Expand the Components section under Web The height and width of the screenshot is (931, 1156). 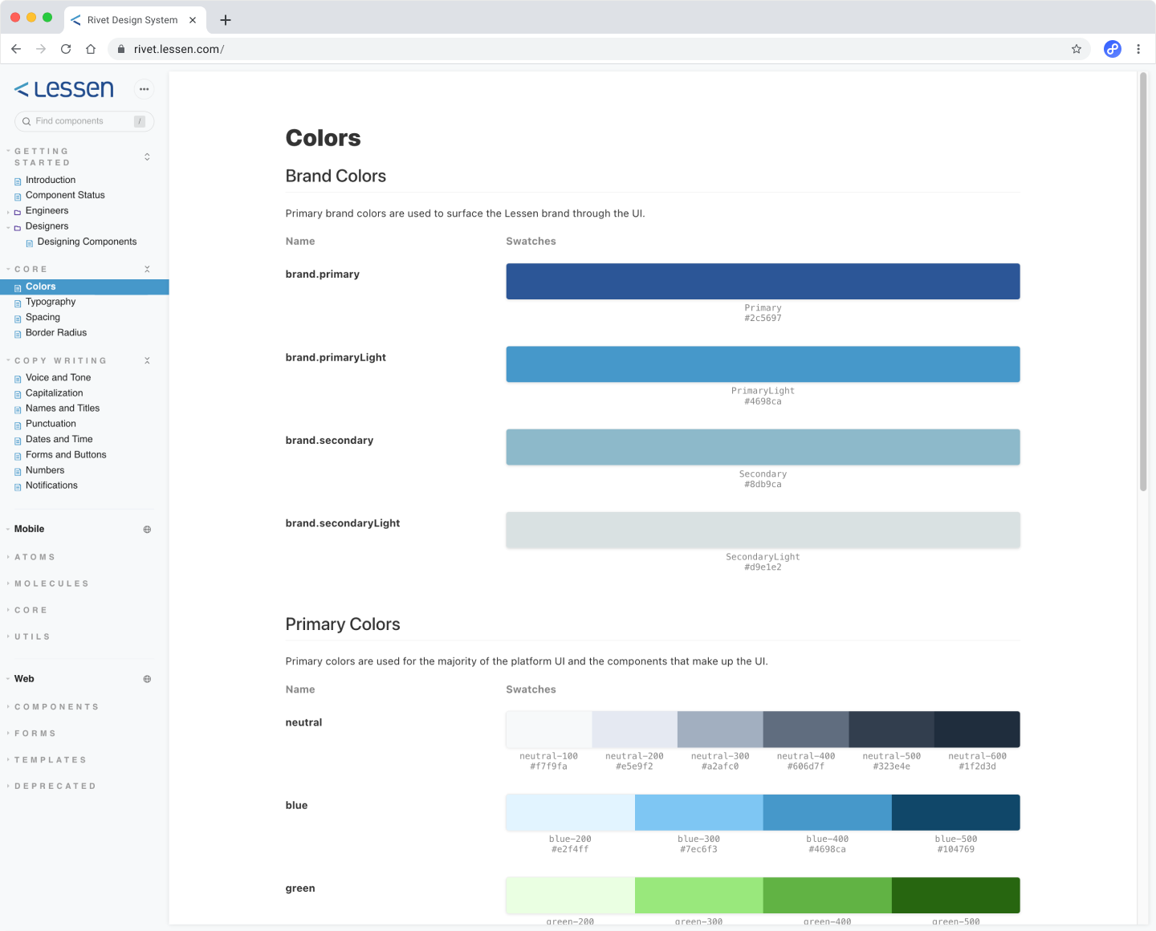coord(56,707)
